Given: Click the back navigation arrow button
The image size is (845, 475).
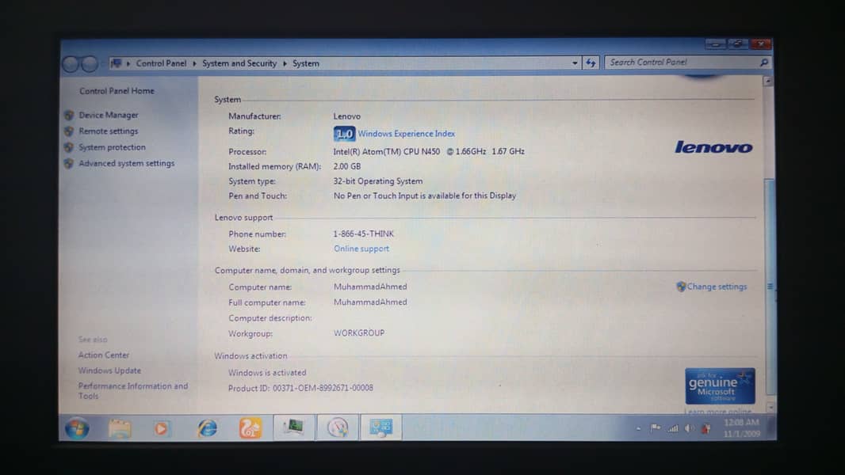Looking at the screenshot, I should (70, 64).
